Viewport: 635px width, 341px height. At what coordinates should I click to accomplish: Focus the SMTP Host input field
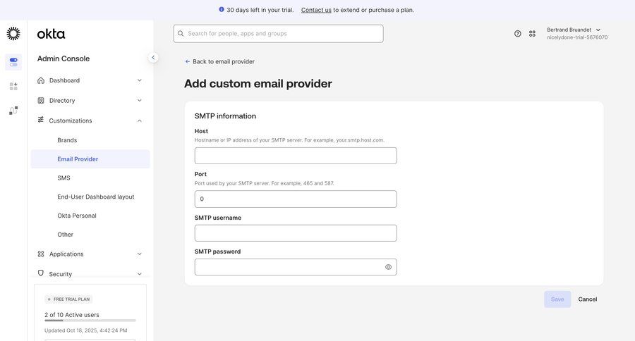[x=296, y=156]
